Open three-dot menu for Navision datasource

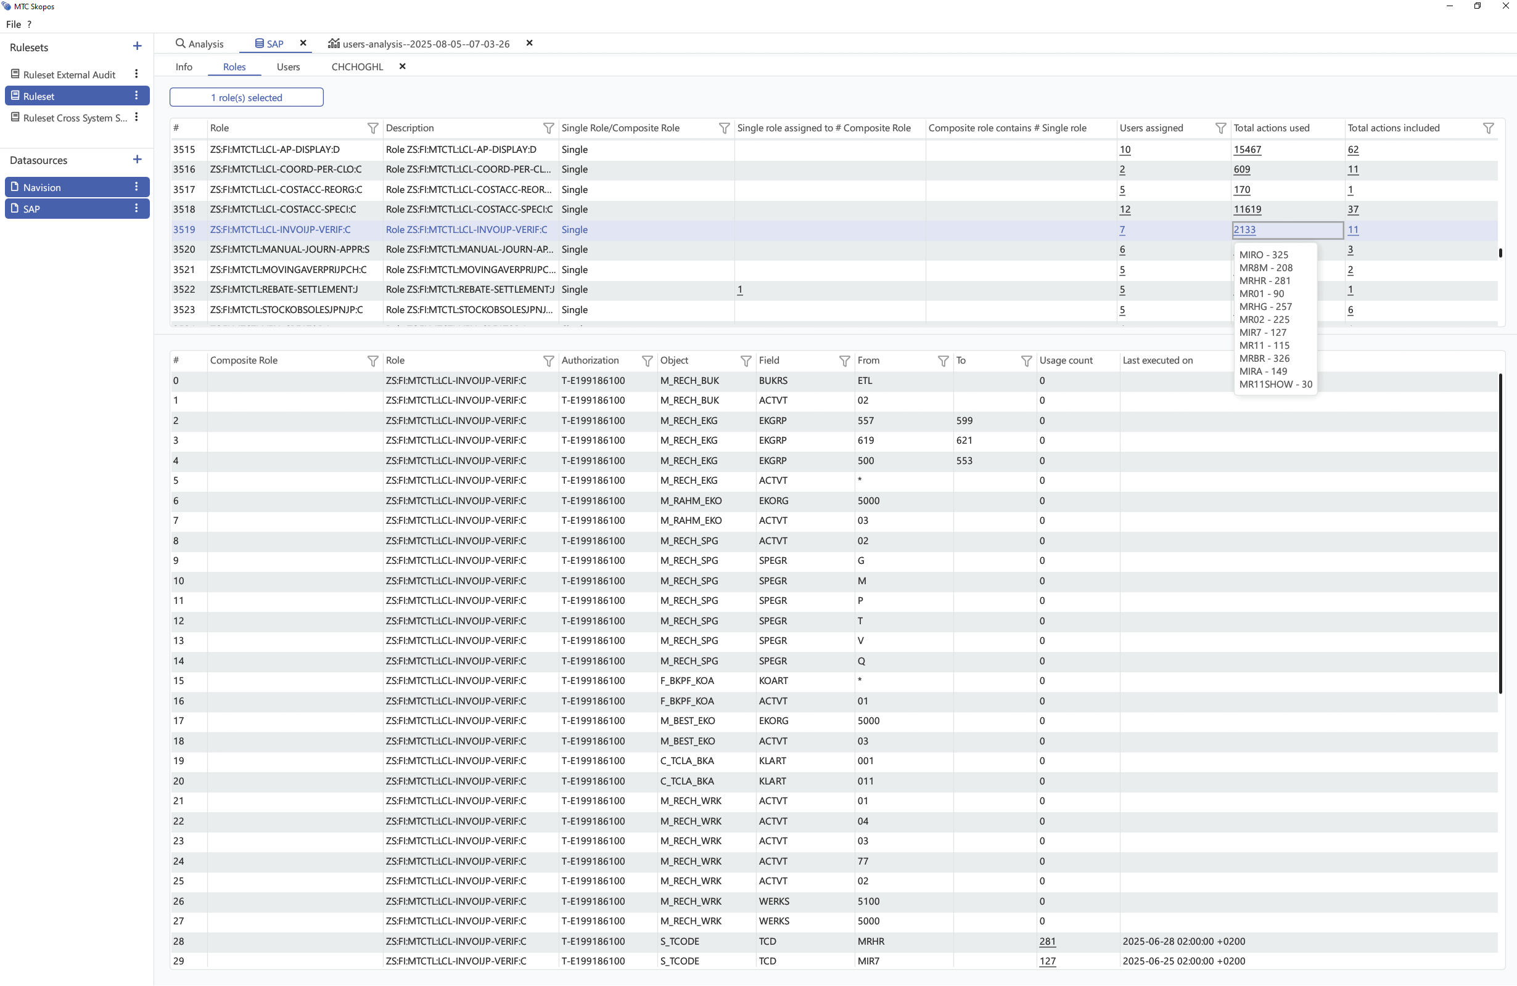(x=136, y=187)
